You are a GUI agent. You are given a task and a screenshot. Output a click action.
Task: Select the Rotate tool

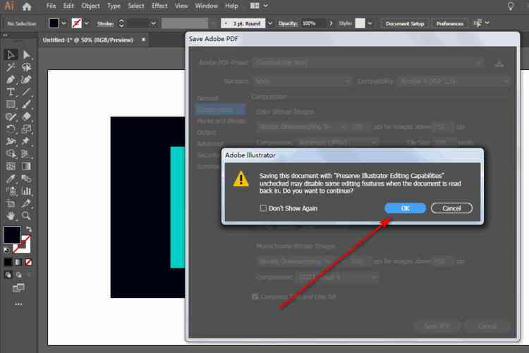[11, 129]
